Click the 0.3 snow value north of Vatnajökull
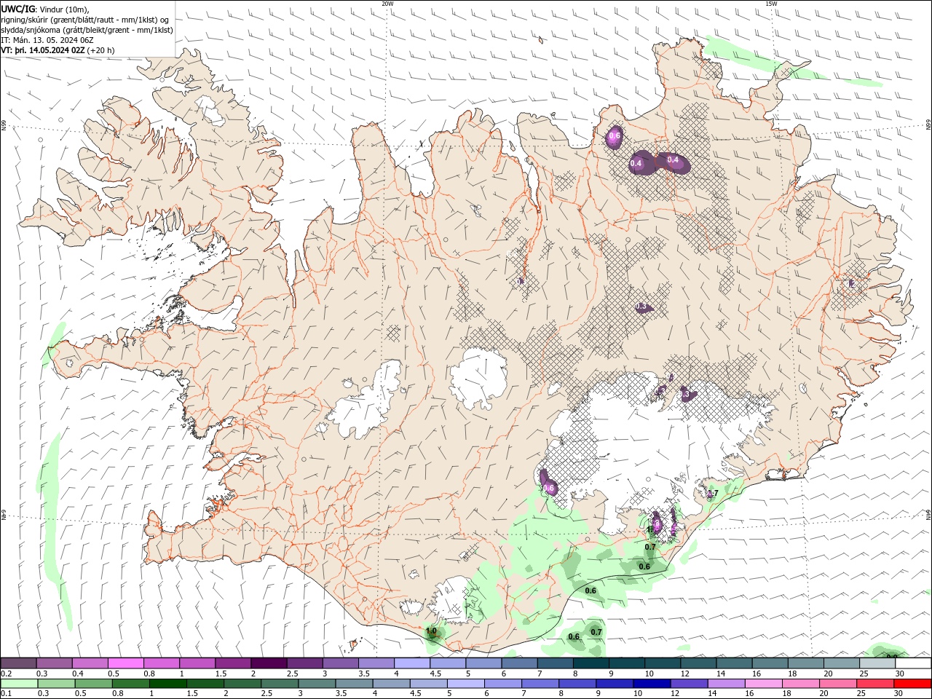Viewport: 932px width, 699px height. (684, 394)
